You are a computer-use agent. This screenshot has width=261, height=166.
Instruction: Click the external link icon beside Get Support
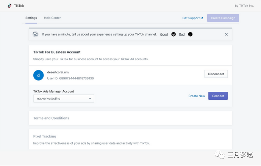pyautogui.click(x=202, y=18)
